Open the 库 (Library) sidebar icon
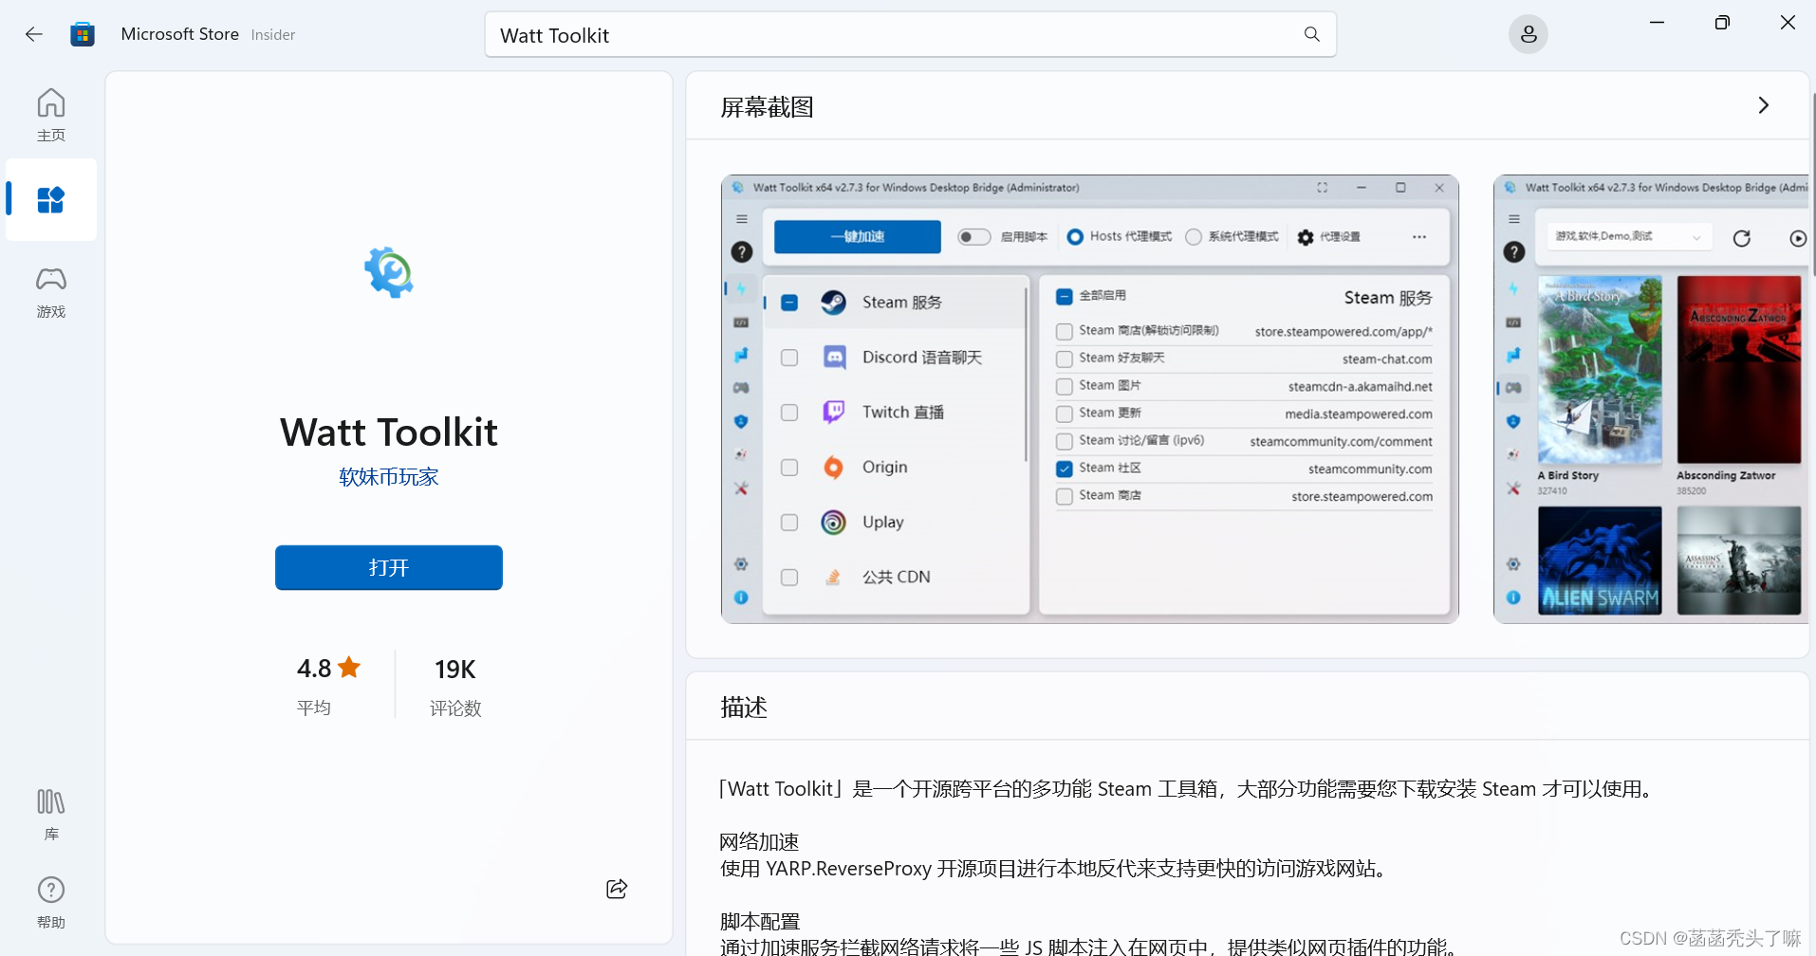The width and height of the screenshot is (1816, 956). (50, 811)
